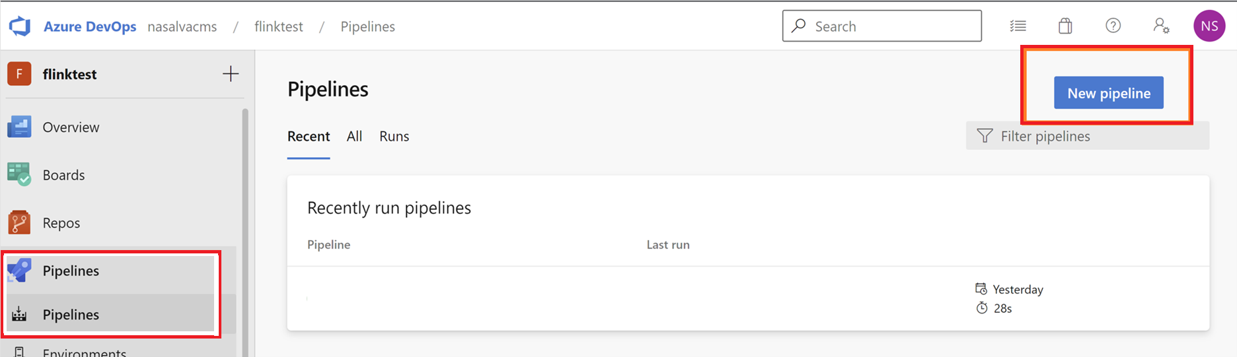This screenshot has width=1237, height=357.
Task: Open the Help question mark icon
Action: [1113, 26]
